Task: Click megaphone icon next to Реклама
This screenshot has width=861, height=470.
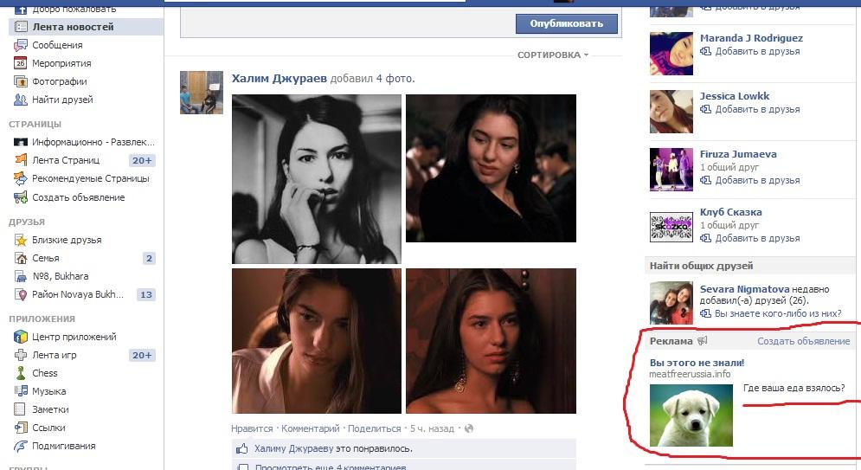Action: point(702,341)
